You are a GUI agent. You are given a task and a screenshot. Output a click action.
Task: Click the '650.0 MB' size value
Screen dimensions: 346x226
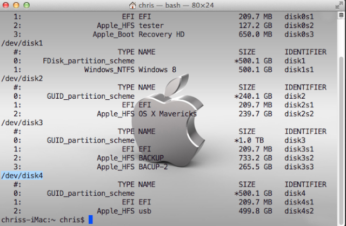(255, 35)
